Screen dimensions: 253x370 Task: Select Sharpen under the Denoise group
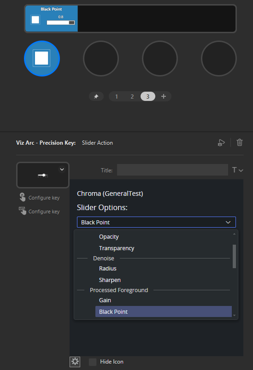coord(110,280)
